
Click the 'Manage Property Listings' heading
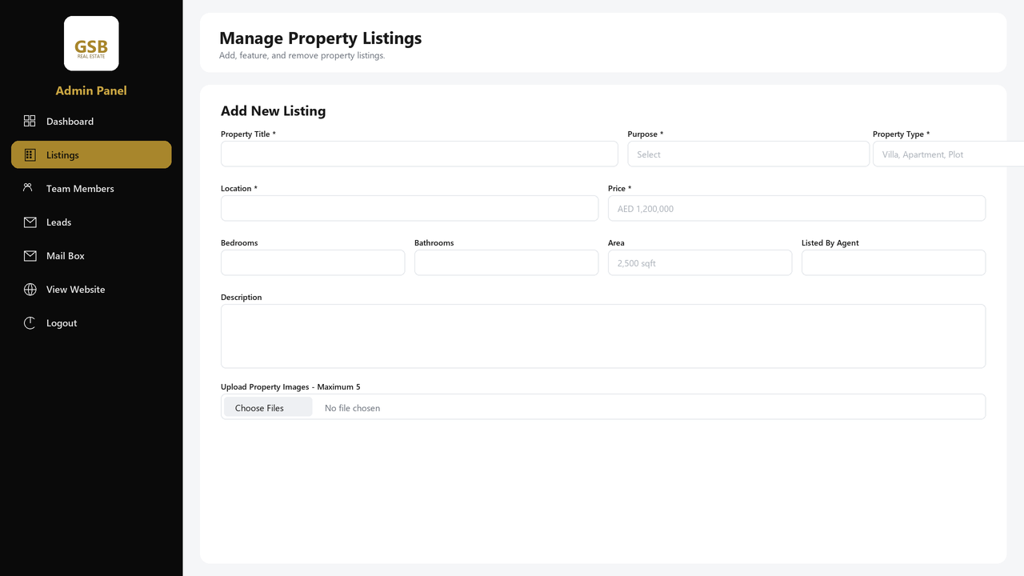coord(320,38)
